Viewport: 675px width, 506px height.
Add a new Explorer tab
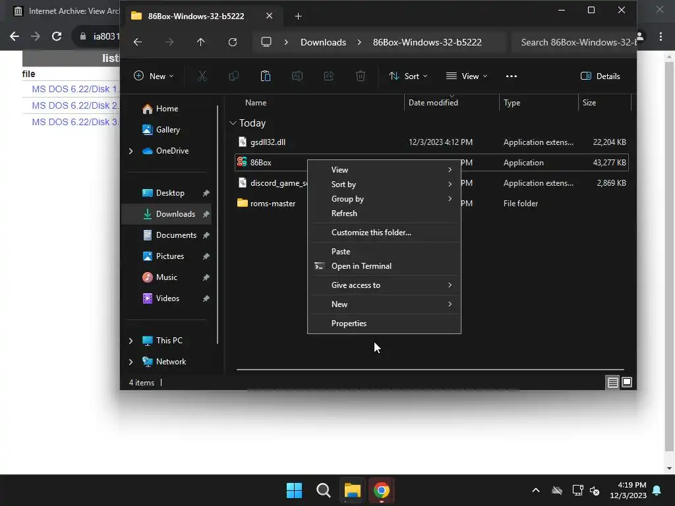(299, 16)
